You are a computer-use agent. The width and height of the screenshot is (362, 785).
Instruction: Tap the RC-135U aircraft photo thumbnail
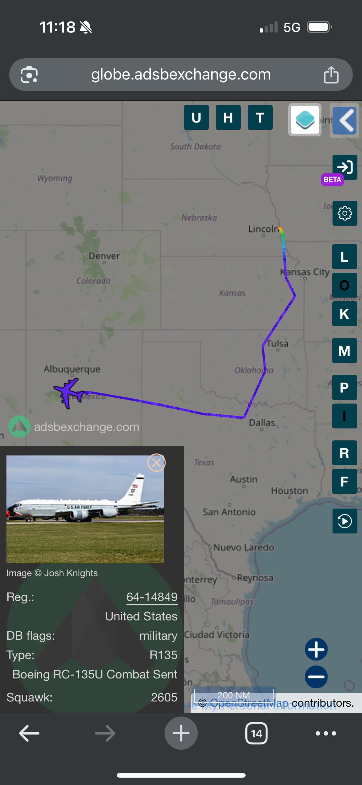pyautogui.click(x=85, y=509)
